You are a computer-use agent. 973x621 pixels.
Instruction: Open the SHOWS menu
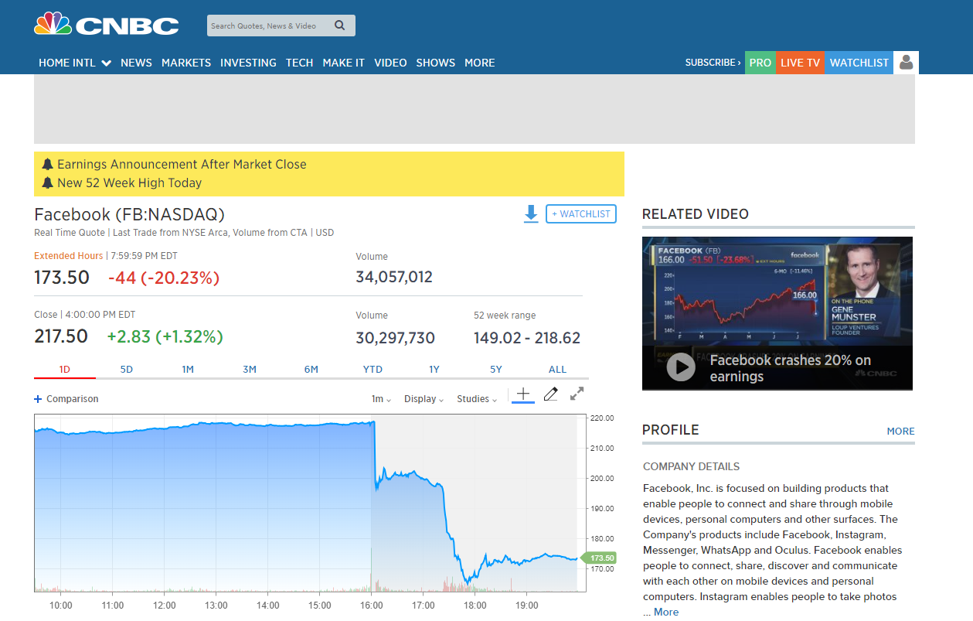[x=435, y=63]
